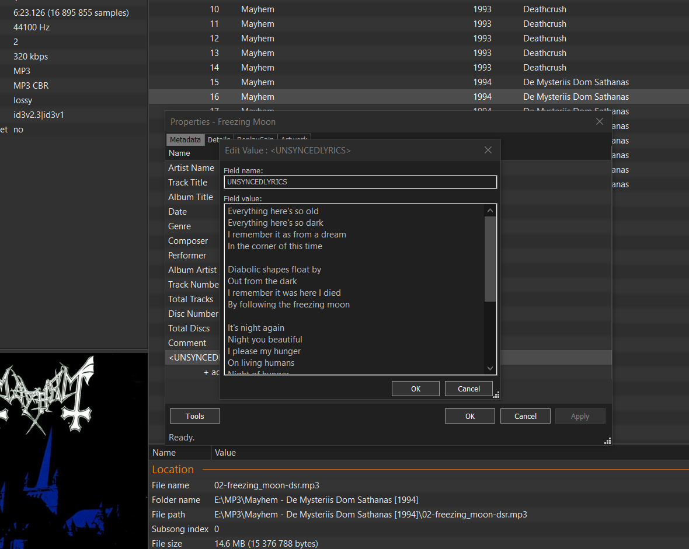Select the Disc Number field row
This screenshot has height=549, width=689.
coord(193,313)
